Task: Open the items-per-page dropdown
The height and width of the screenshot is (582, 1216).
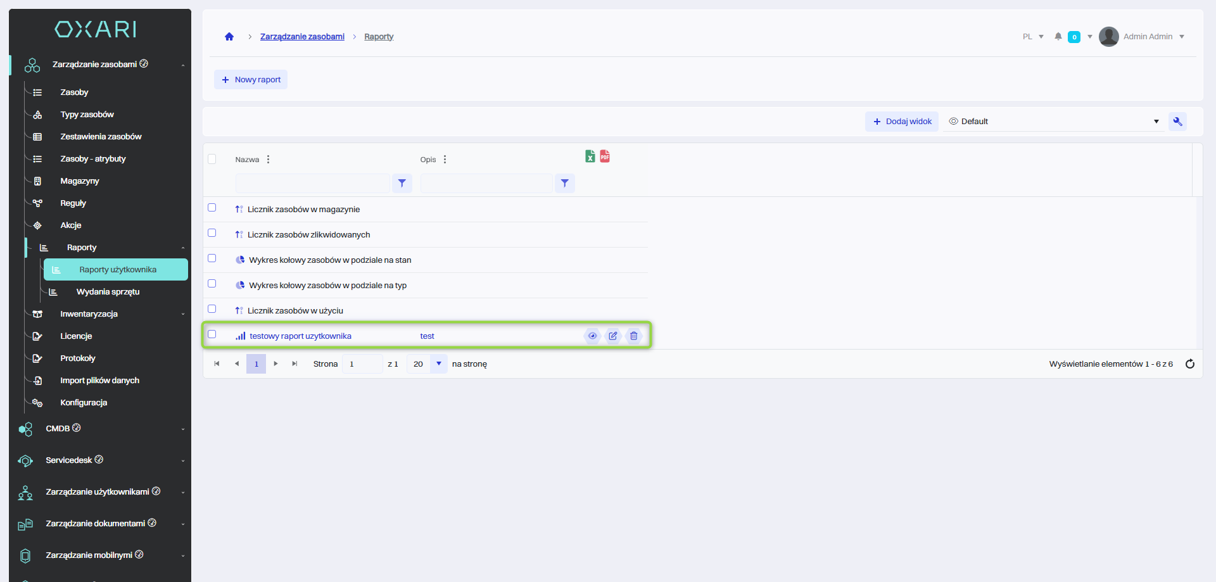Action: (438, 364)
